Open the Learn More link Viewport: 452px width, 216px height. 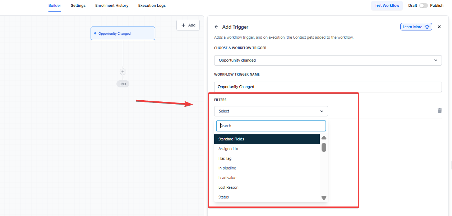click(x=416, y=27)
